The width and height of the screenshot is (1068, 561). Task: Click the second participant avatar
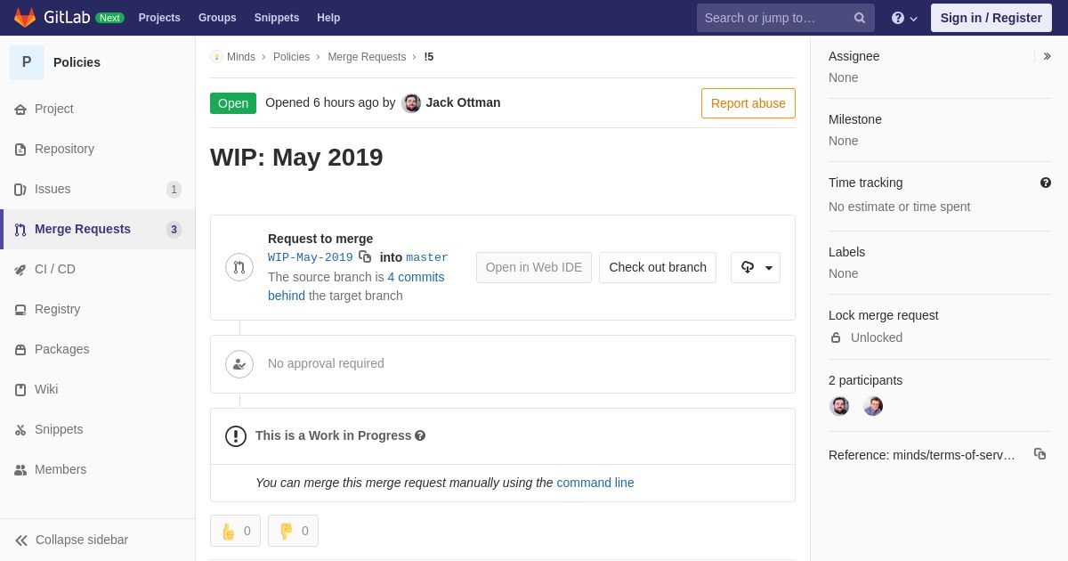coord(873,406)
